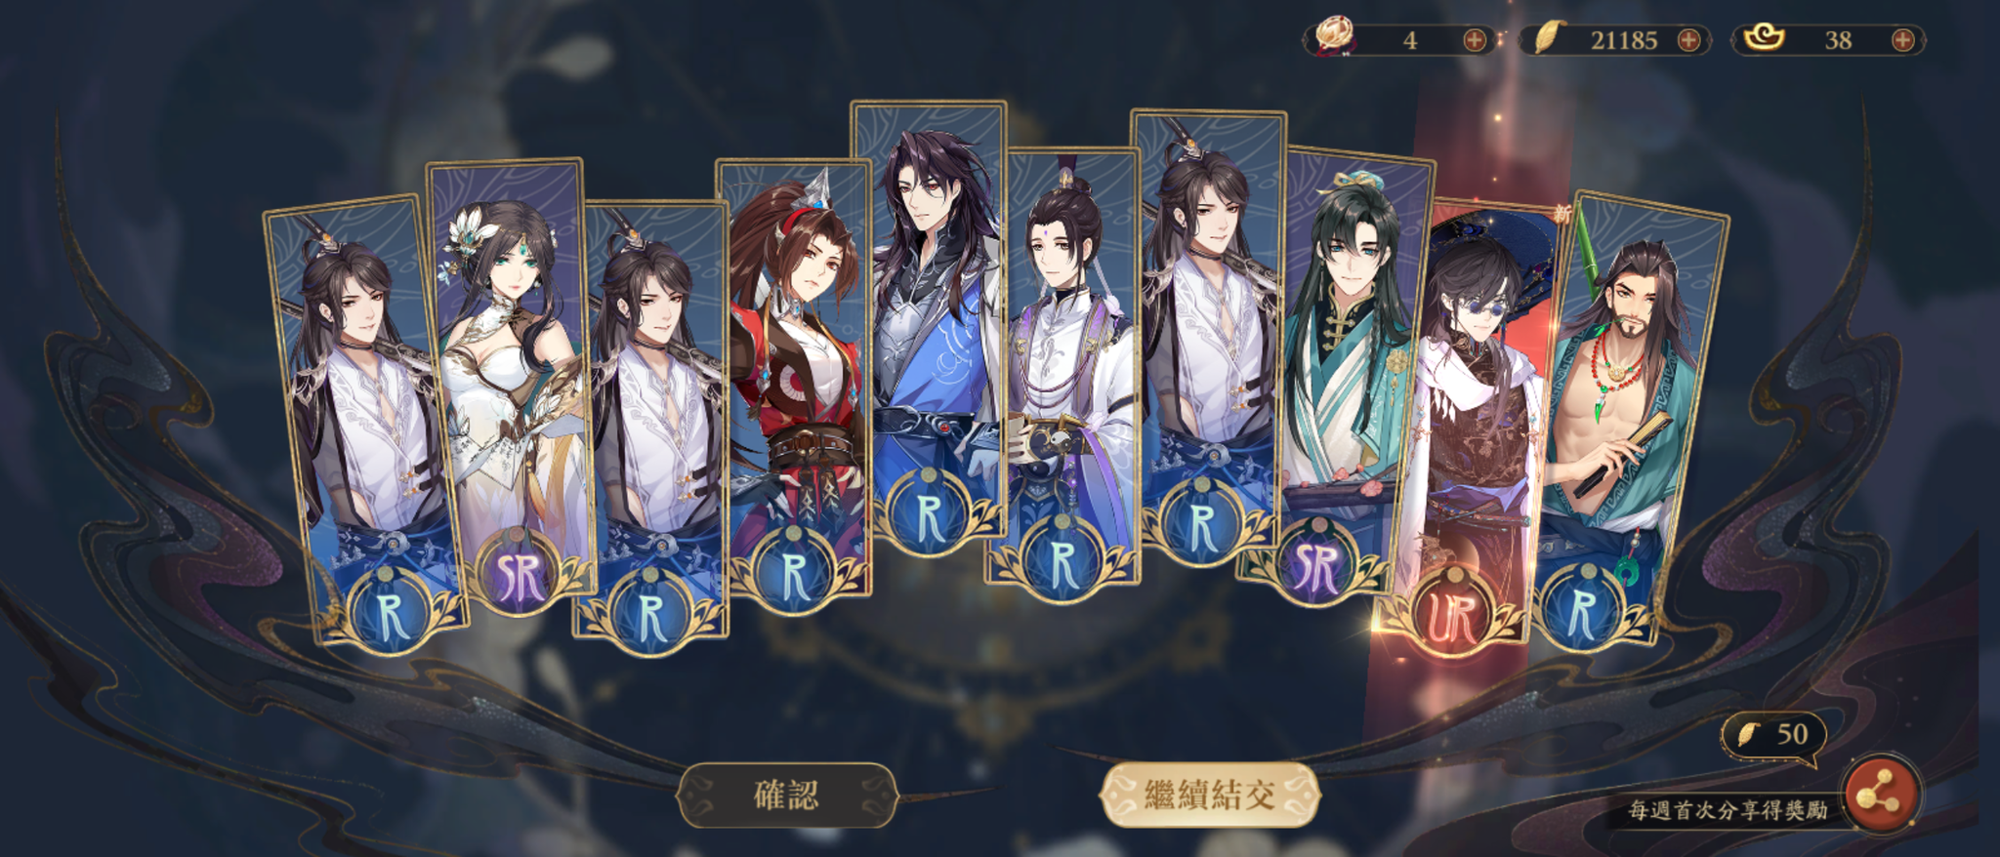Click the bead bracelet currency icon

click(1334, 37)
